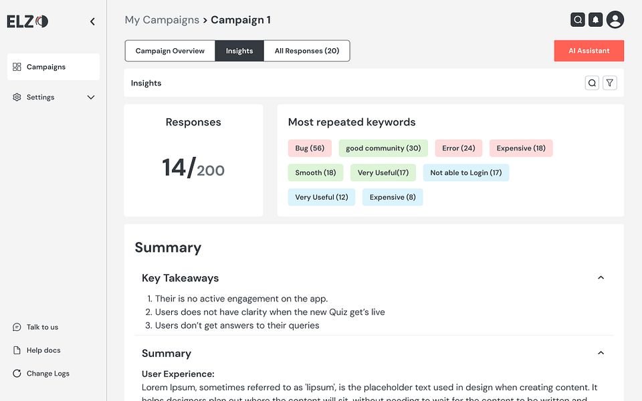
Task: Click the ELZO logo
Action: (27, 21)
